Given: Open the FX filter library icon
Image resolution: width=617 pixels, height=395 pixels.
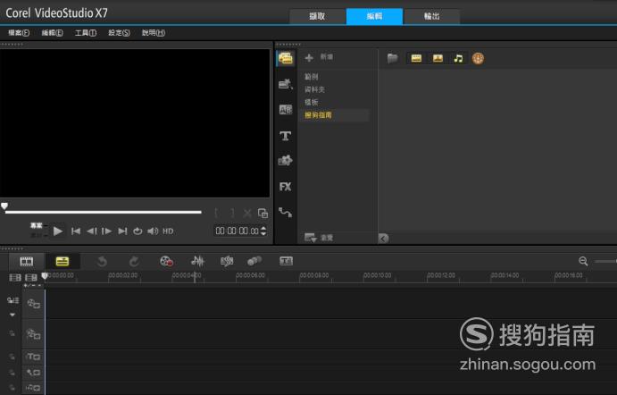Looking at the screenshot, I should 285,186.
